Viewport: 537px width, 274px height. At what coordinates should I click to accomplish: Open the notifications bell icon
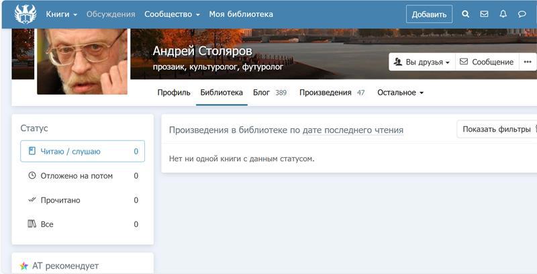[503, 14]
